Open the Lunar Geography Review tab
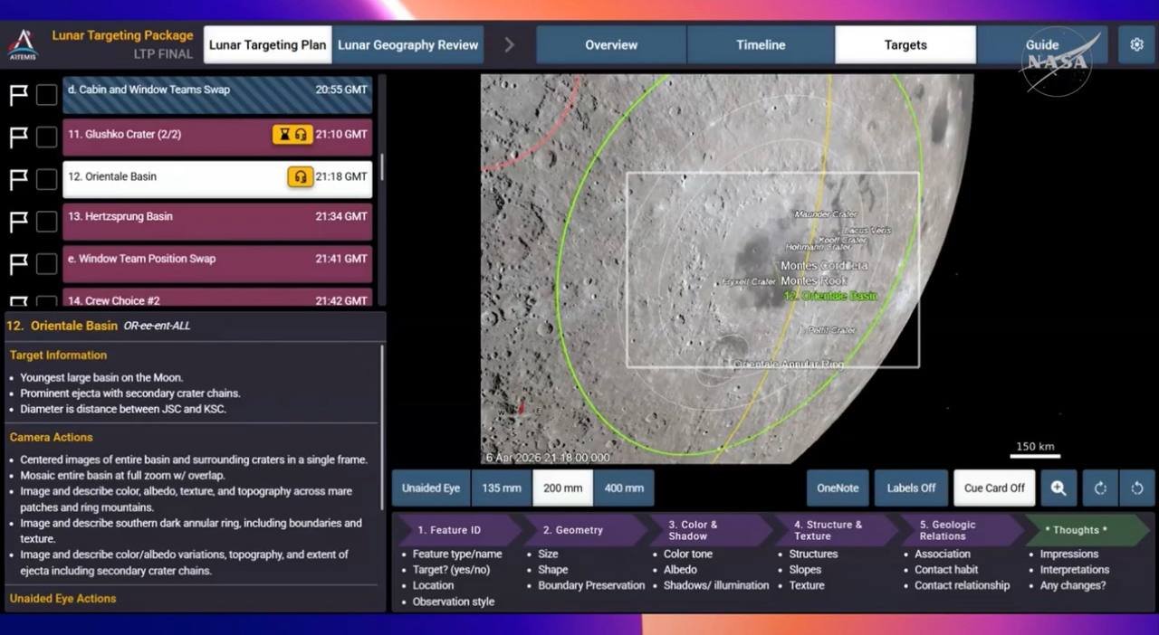 click(407, 44)
